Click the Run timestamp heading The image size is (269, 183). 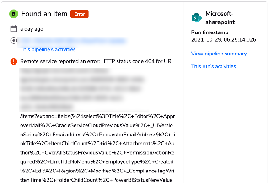click(210, 32)
